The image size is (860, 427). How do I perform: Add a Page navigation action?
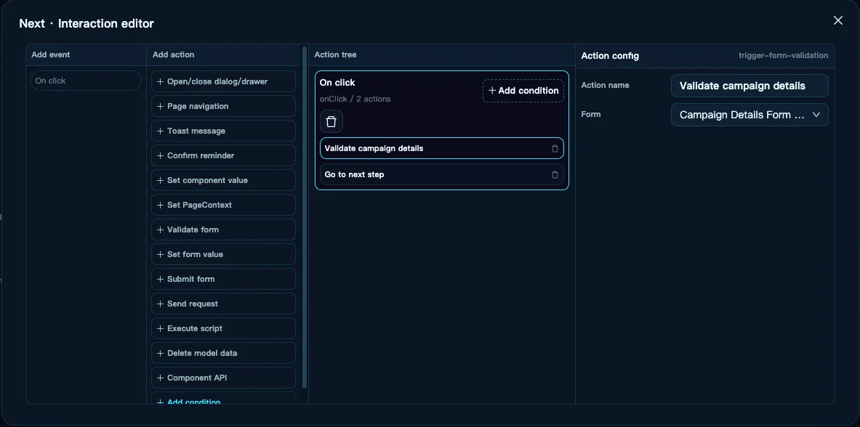coord(223,106)
